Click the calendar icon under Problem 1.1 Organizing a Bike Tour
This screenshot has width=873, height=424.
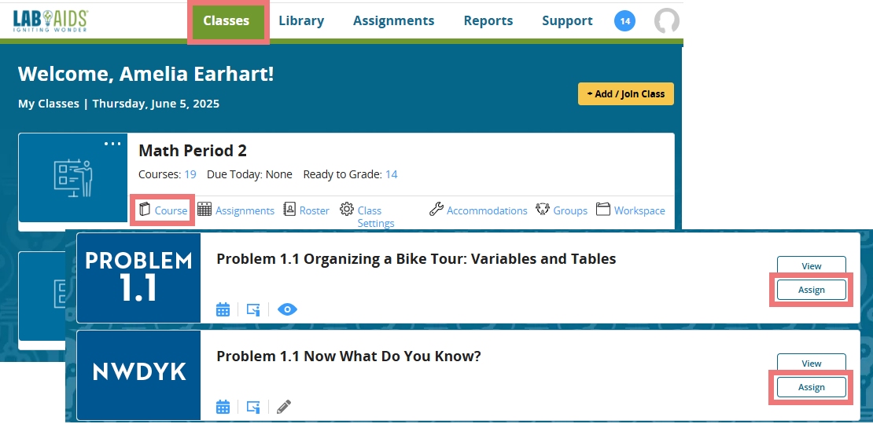coord(223,309)
